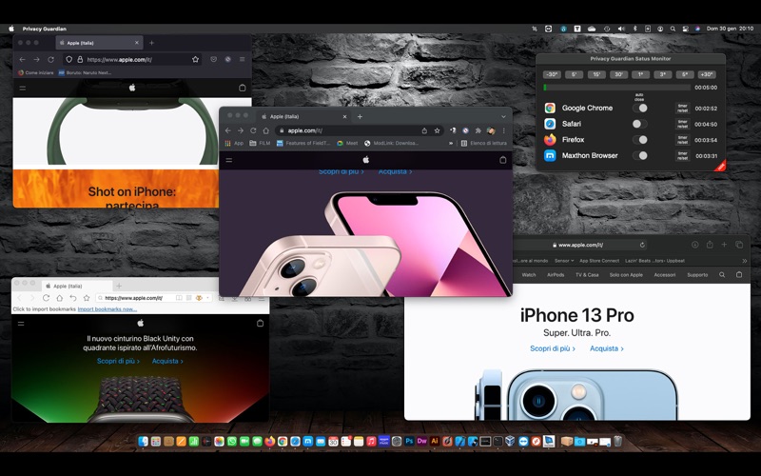Image resolution: width=761 pixels, height=476 pixels.
Task: Open Elenco di lettura in Chrome
Action: click(483, 144)
